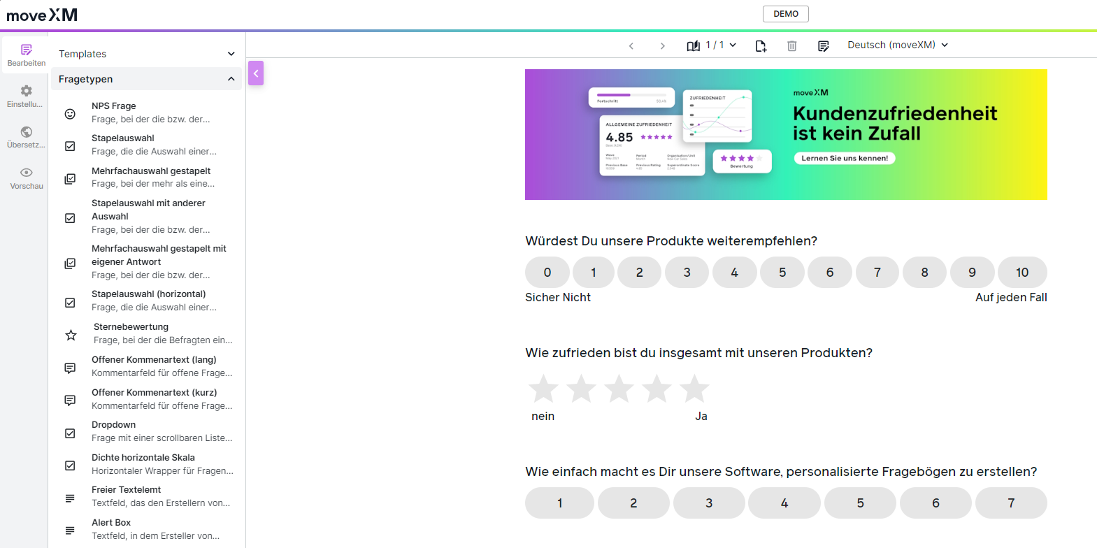Viewport: 1097px width, 548px height.
Task: Select Offener Kommentartext (lang) comment icon
Action: 70,368
